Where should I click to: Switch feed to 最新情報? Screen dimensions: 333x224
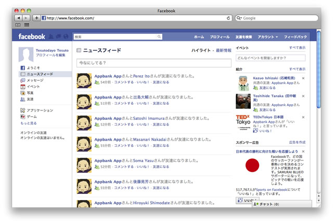point(224,51)
